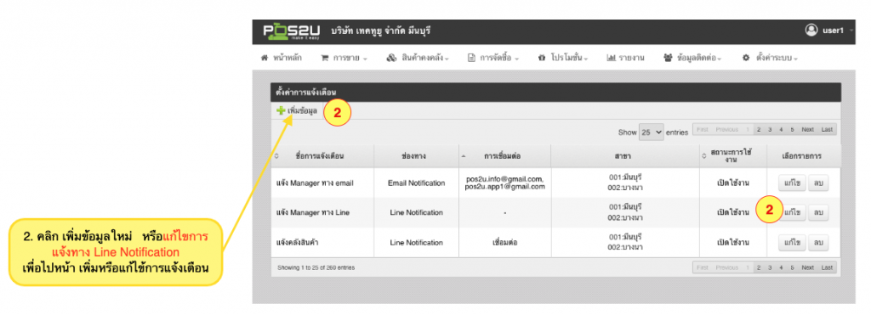Open the Show 25 entries dropdown
The image size is (871, 315).
click(x=651, y=132)
